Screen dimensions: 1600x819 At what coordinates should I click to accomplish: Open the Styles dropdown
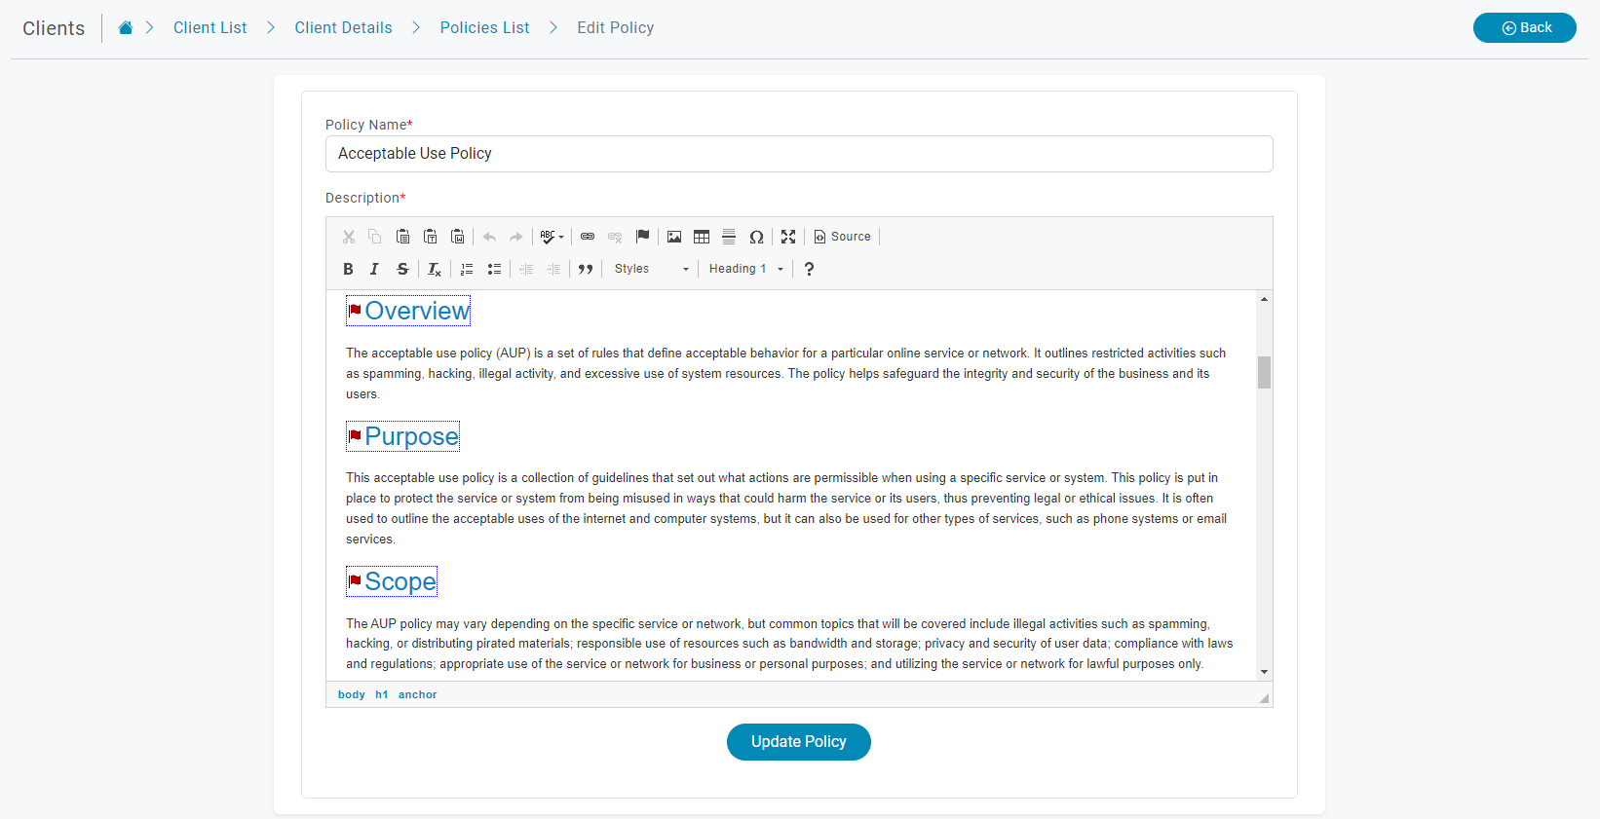(x=651, y=269)
